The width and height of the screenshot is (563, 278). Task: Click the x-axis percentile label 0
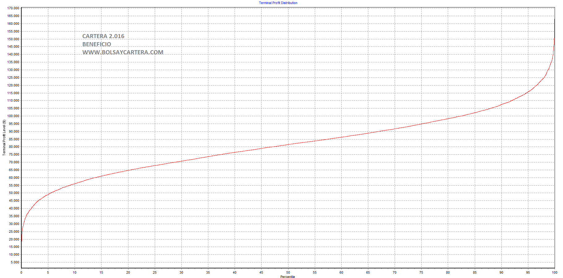point(21,272)
